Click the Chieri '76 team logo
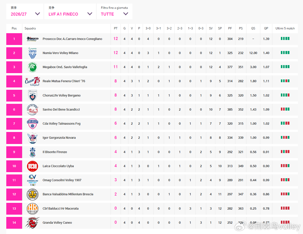The width and height of the screenshot is (303, 234). point(32,81)
